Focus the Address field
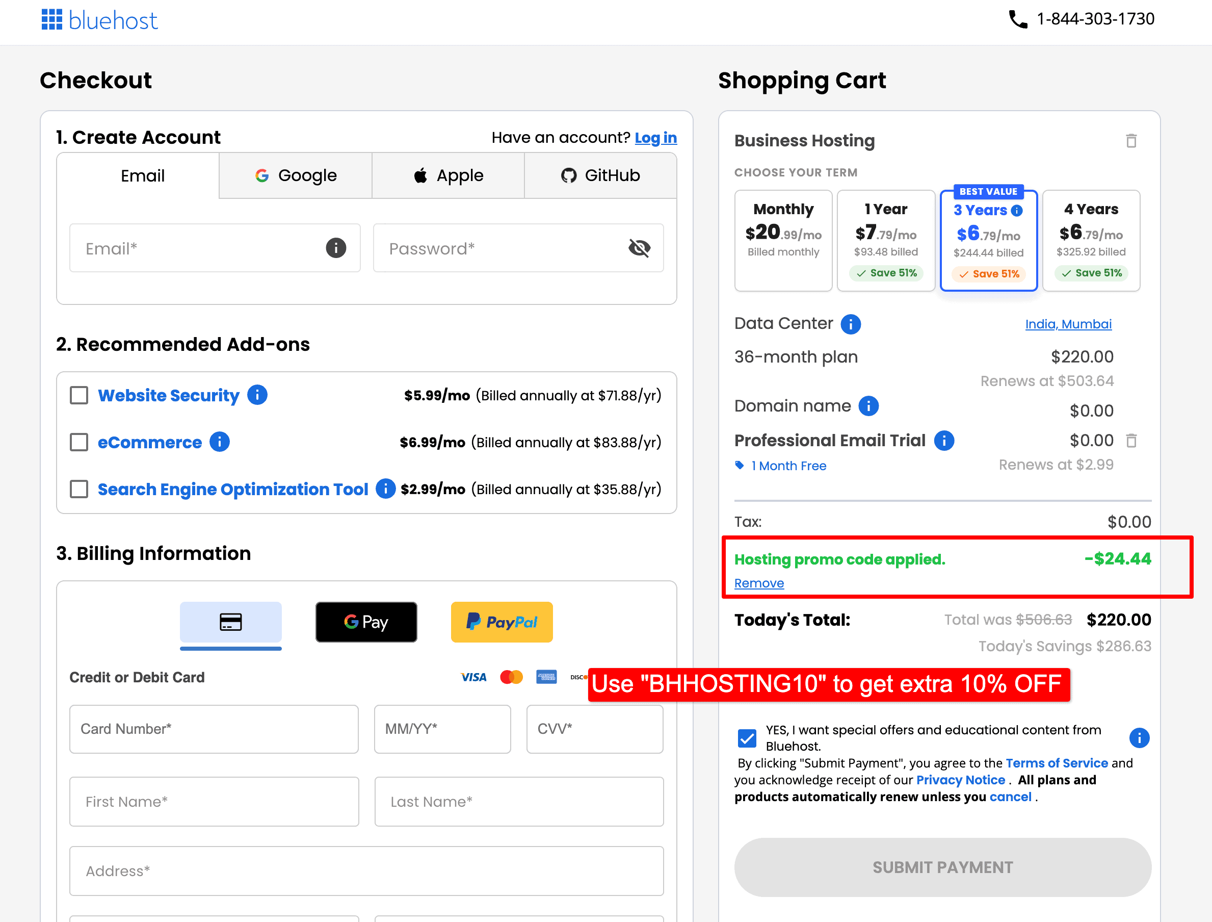The height and width of the screenshot is (922, 1212). coord(366,871)
